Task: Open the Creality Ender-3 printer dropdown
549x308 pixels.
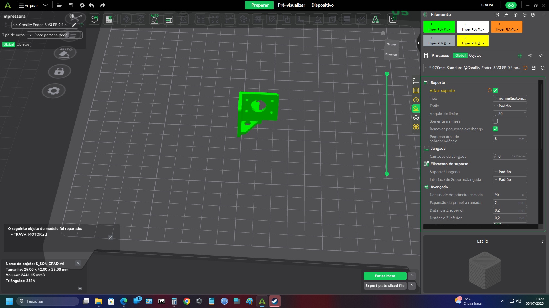Action: (41, 25)
